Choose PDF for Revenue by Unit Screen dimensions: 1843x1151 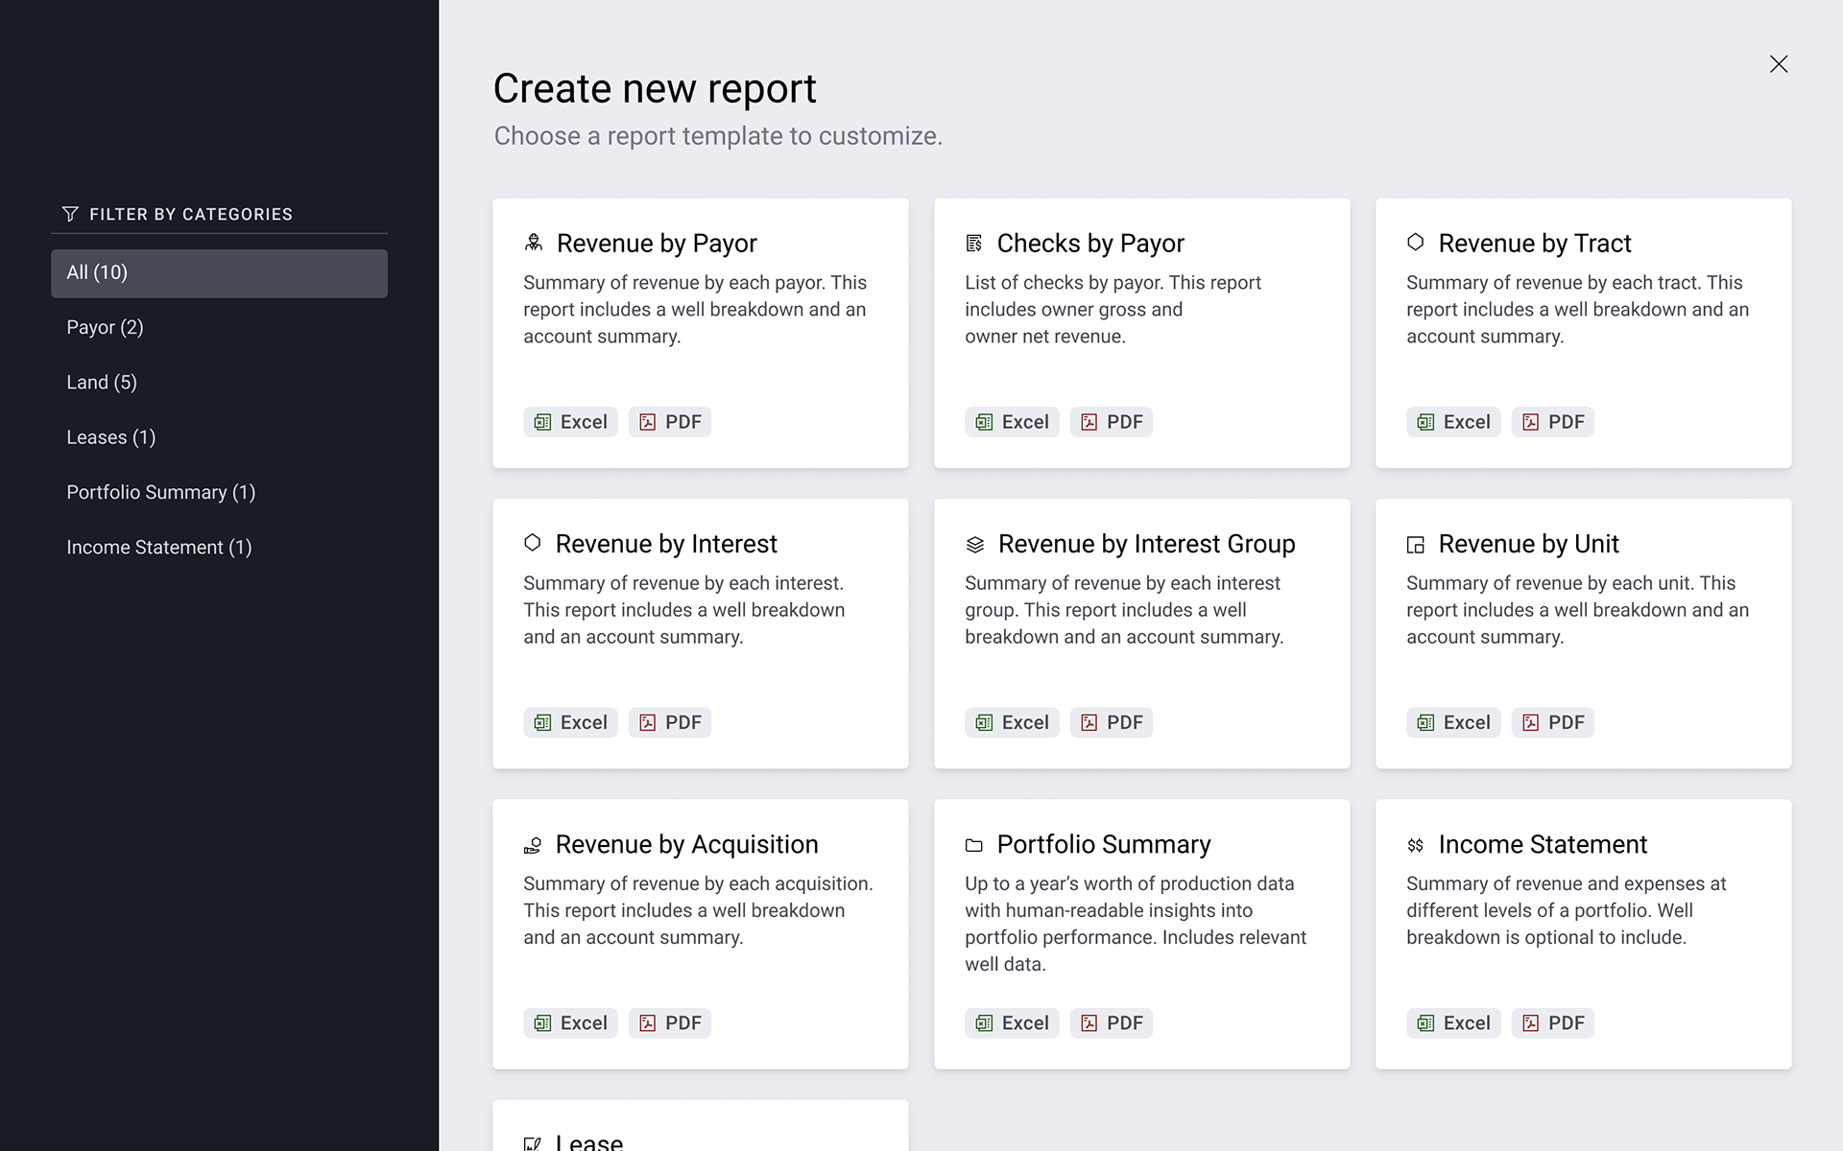click(x=1553, y=722)
